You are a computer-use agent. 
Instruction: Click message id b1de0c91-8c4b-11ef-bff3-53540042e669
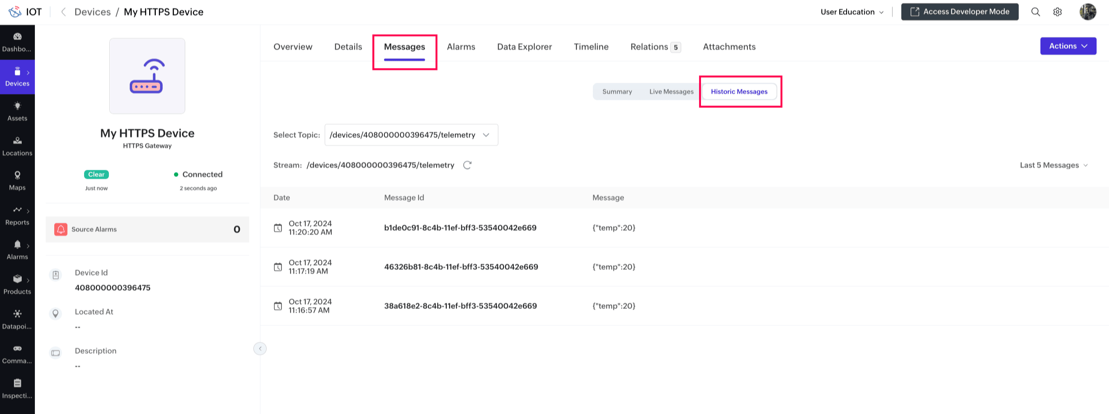[460, 228]
